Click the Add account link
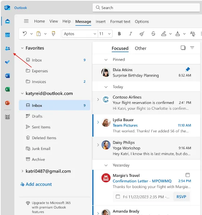This screenshot has height=215, width=202. (36, 184)
